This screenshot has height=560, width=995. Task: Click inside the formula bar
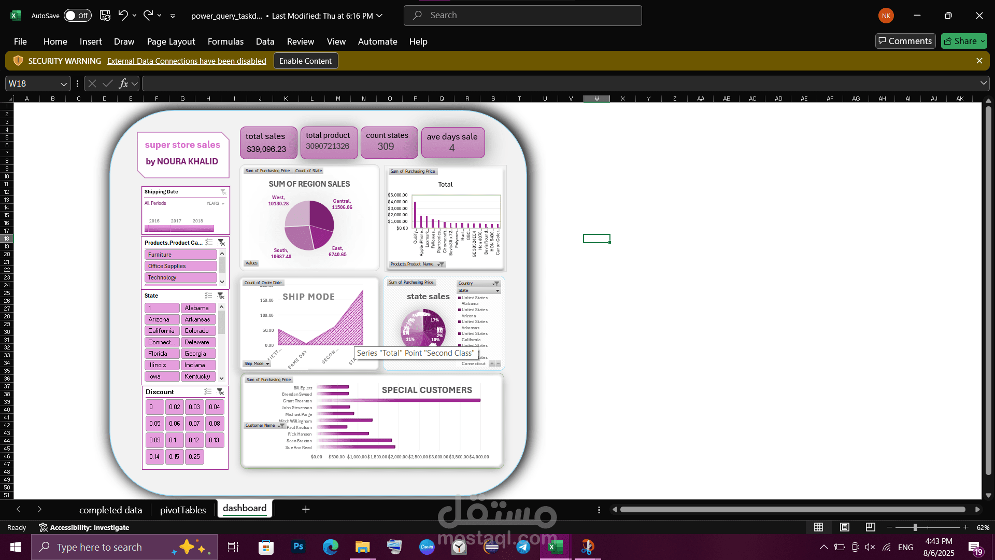coord(363,83)
